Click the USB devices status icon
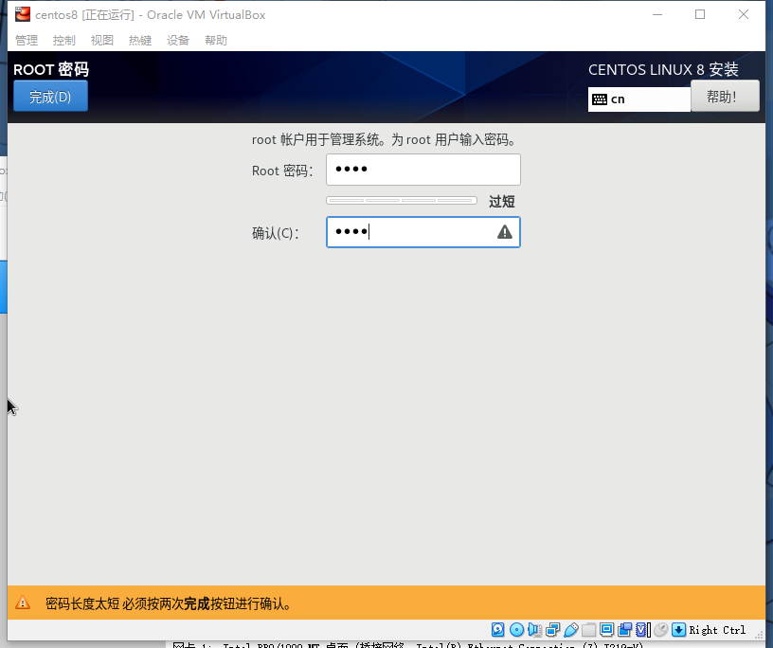The image size is (773, 648). [x=571, y=630]
